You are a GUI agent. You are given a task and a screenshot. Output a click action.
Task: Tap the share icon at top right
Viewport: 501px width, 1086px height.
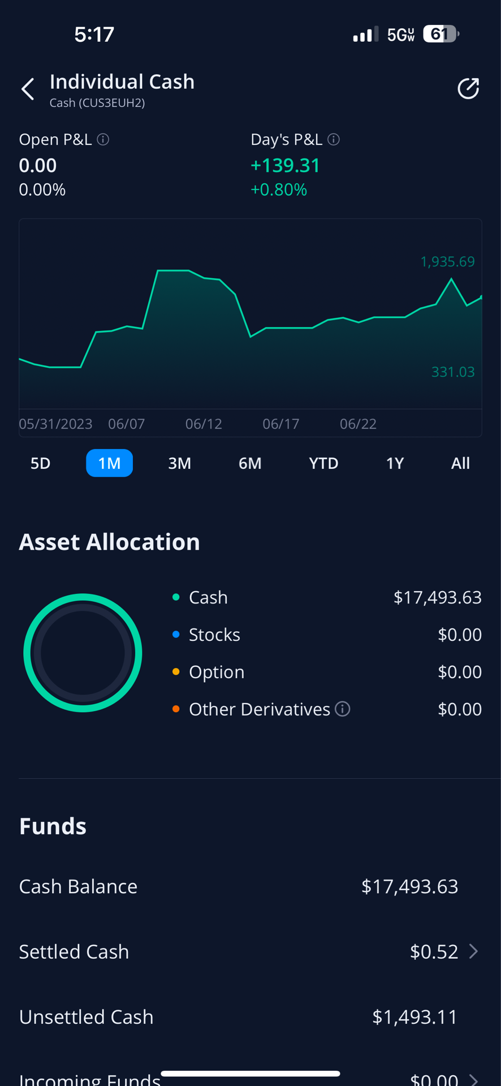click(468, 89)
